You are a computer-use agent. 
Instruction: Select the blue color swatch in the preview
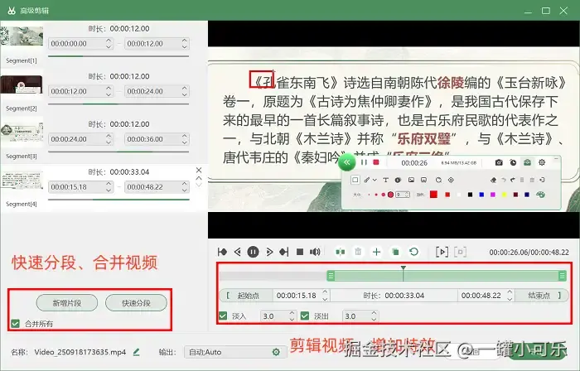click(481, 195)
